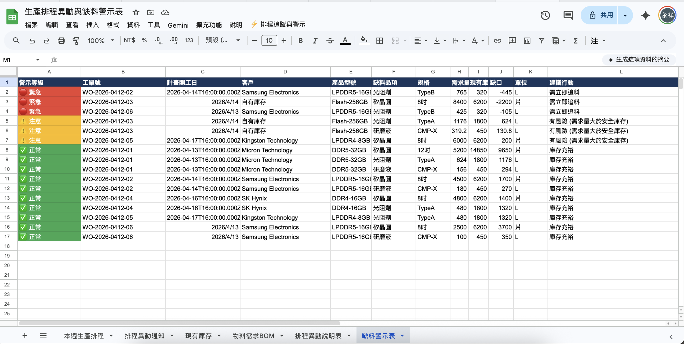Image resolution: width=684 pixels, height=344 pixels.
Task: Open the 資料 menu
Action: coord(133,25)
